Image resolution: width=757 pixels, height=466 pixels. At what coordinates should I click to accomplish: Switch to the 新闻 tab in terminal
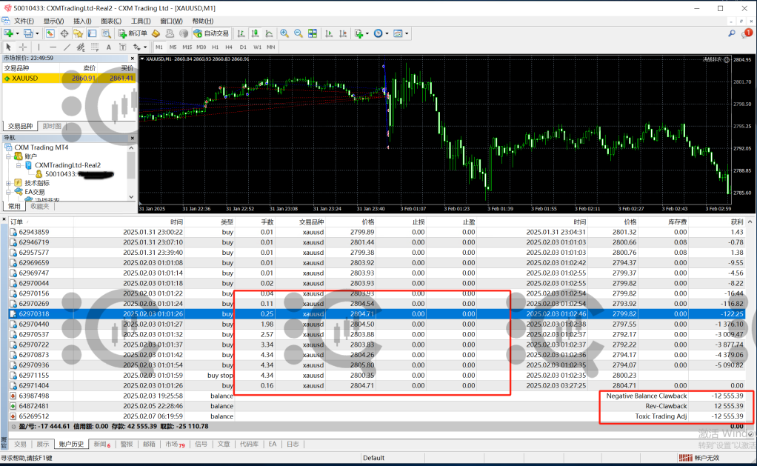tap(100, 444)
